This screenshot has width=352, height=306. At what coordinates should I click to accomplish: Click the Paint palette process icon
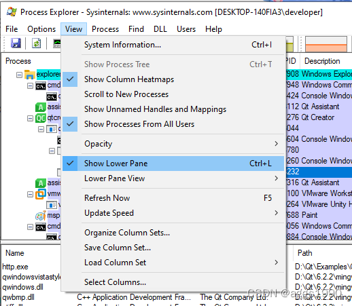coord(41,216)
